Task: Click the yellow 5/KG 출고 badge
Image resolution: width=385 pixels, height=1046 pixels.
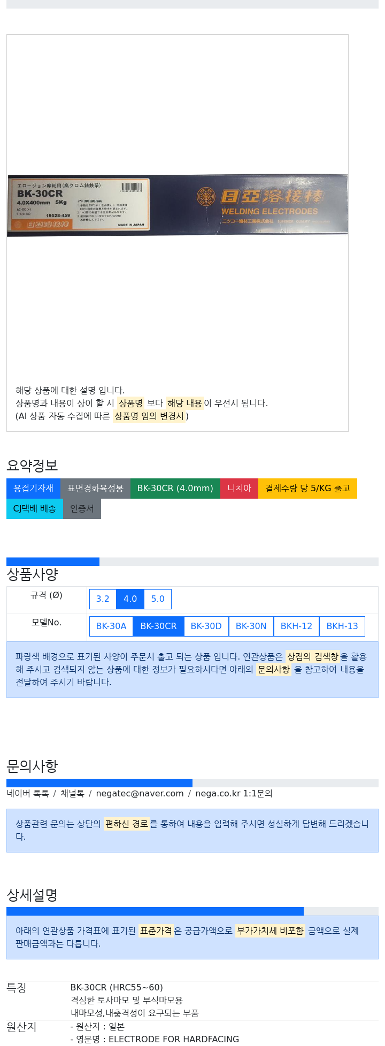Action: pos(307,488)
